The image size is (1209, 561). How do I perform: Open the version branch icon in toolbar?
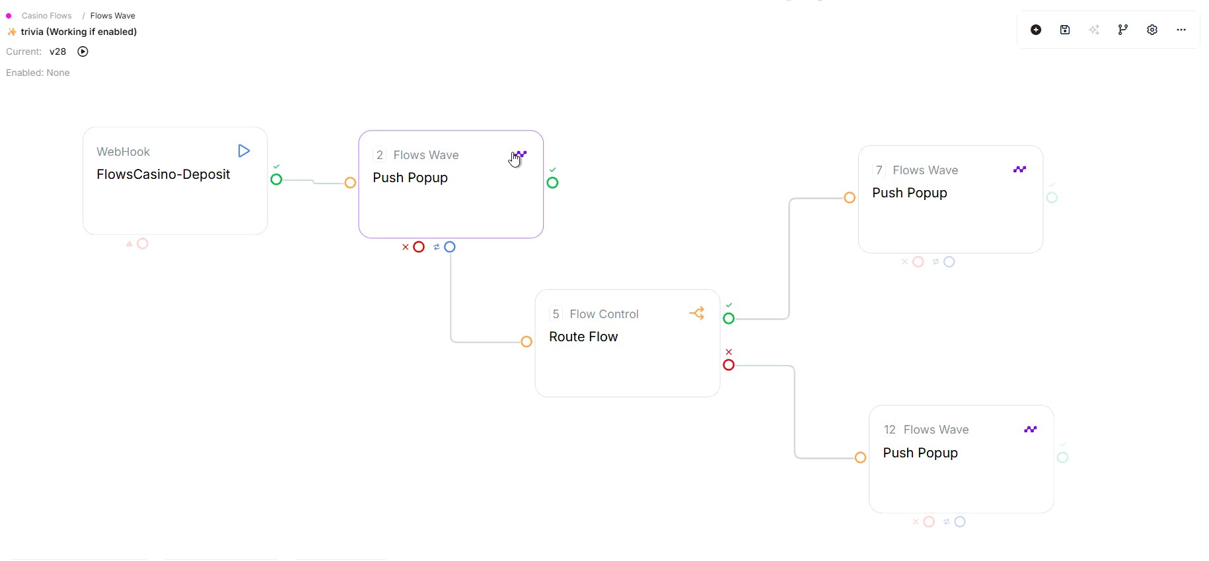point(1123,30)
